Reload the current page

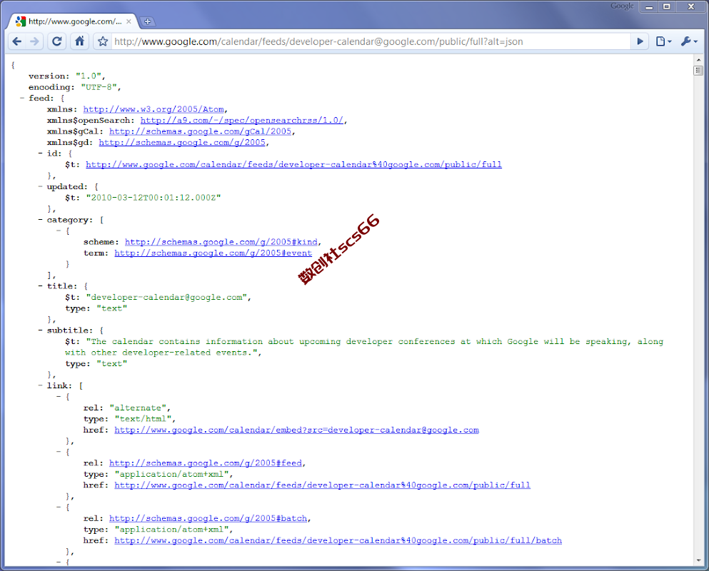pyautogui.click(x=57, y=41)
